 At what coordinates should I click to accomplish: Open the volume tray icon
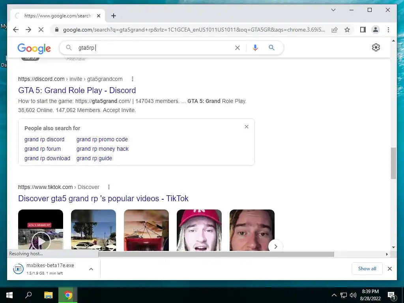click(353, 295)
